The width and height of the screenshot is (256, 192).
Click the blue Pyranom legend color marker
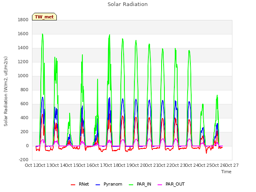point(98,185)
